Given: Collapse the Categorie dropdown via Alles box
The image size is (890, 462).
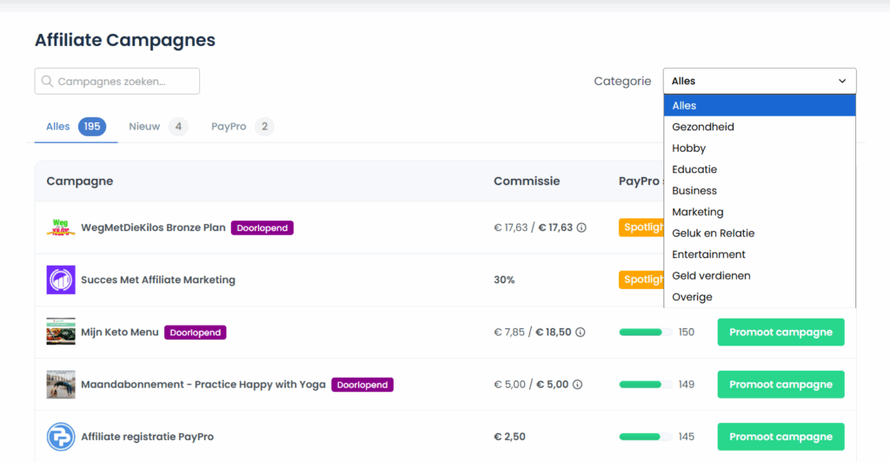Looking at the screenshot, I should (x=759, y=81).
